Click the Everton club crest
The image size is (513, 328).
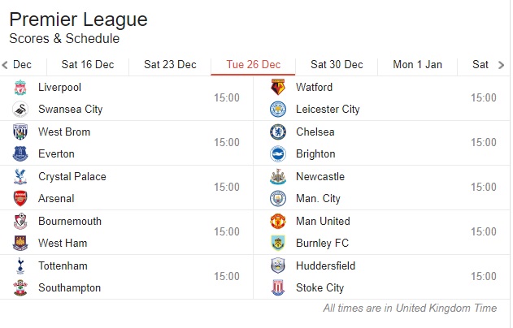[x=20, y=154]
